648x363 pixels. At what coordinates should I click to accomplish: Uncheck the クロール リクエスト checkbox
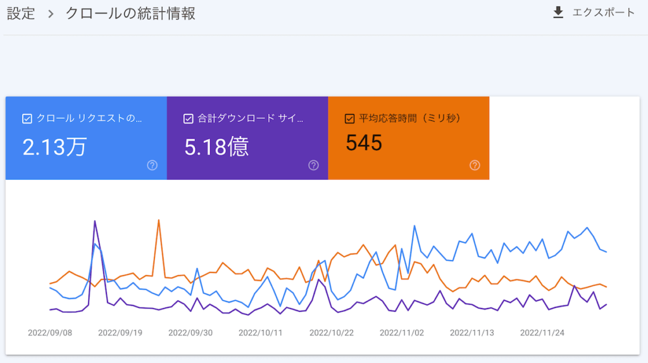point(27,118)
